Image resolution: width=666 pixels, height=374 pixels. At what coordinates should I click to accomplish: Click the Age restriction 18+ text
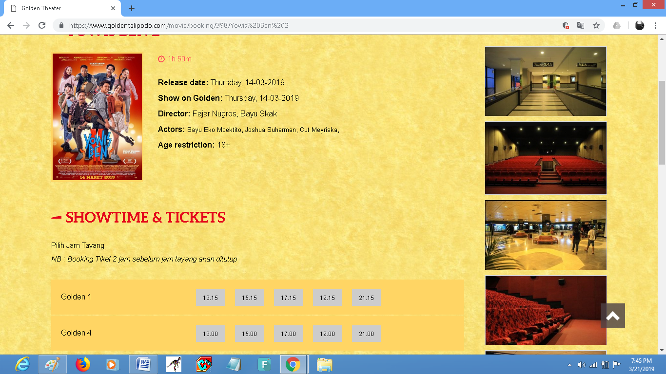[x=194, y=145]
